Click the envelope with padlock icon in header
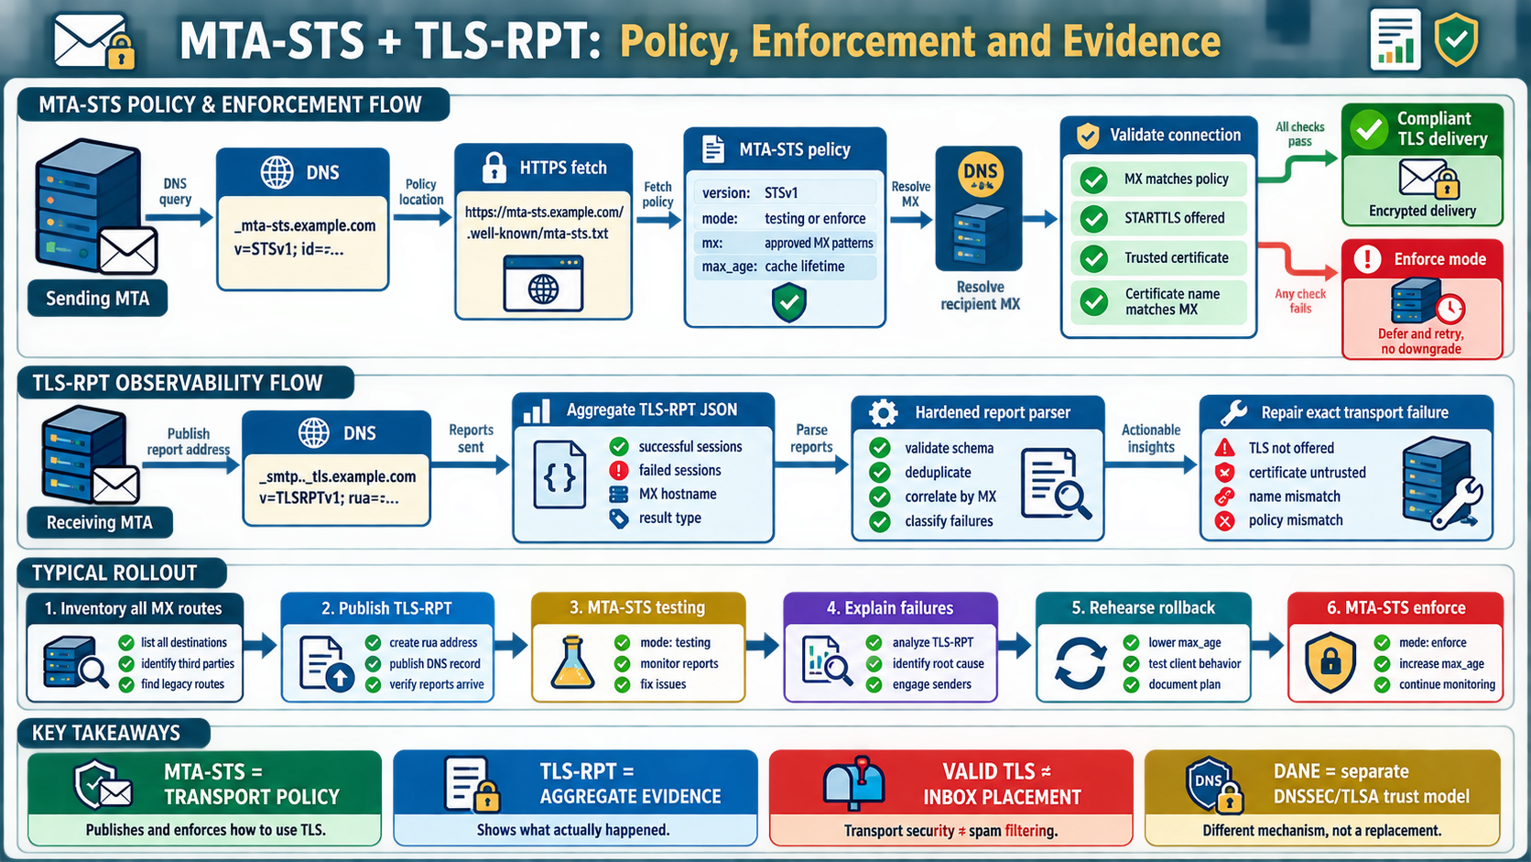1531x862 pixels. (94, 42)
